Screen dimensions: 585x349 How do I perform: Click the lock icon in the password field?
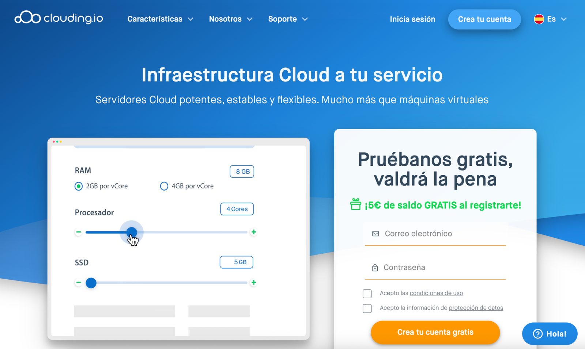375,267
